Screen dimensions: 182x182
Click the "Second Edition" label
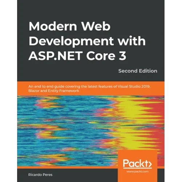tap(138, 71)
